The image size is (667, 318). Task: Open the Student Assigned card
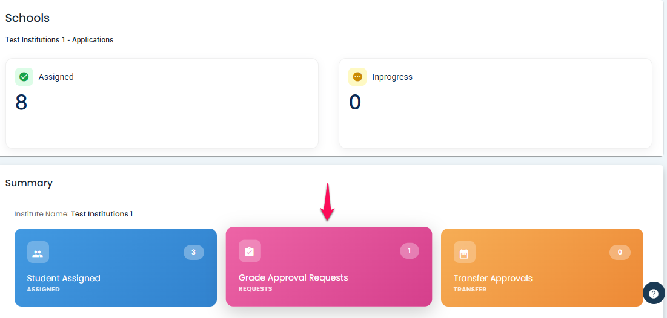click(115, 278)
